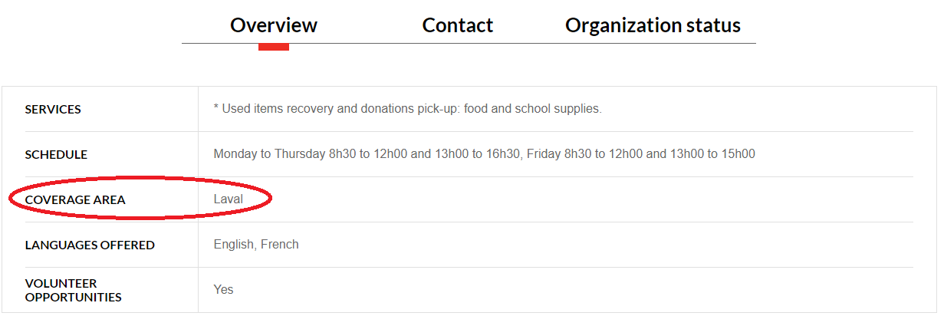This screenshot has width=944, height=326.
Task: Click the word Friday in the schedule
Action: point(543,154)
